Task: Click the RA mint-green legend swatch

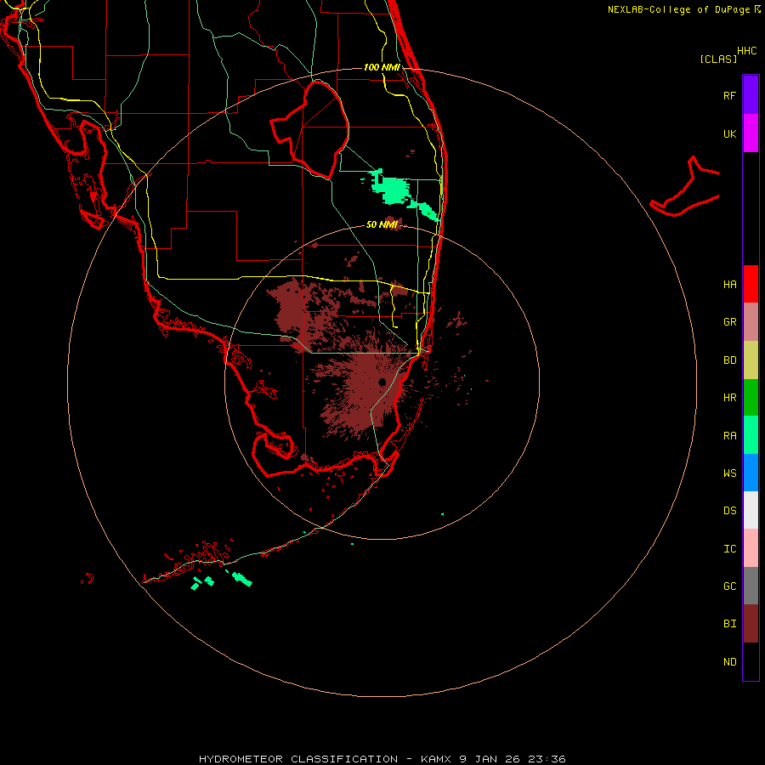Action: [x=751, y=435]
